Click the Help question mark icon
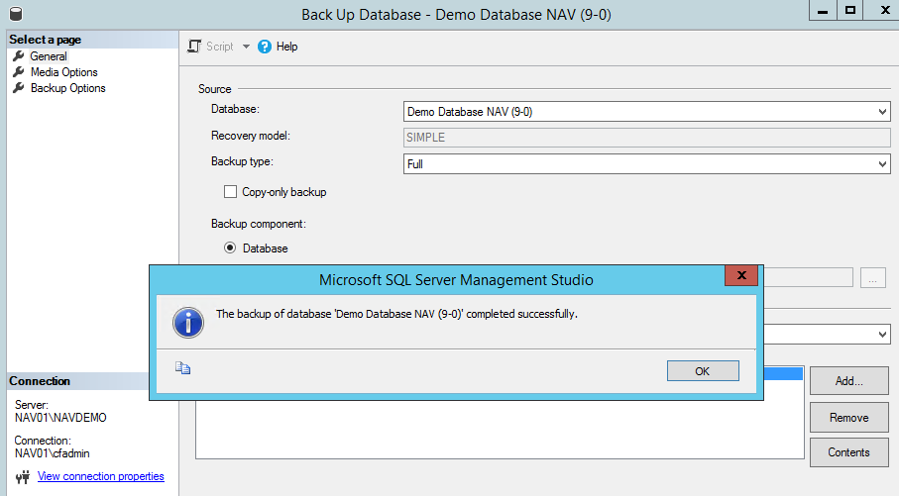The image size is (899, 496). [265, 47]
